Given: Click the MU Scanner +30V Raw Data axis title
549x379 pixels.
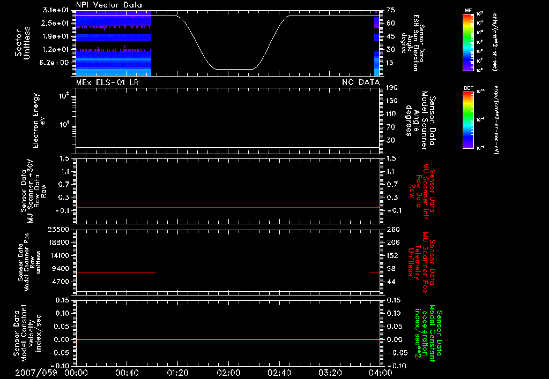Looking at the screenshot, I should (33, 191).
